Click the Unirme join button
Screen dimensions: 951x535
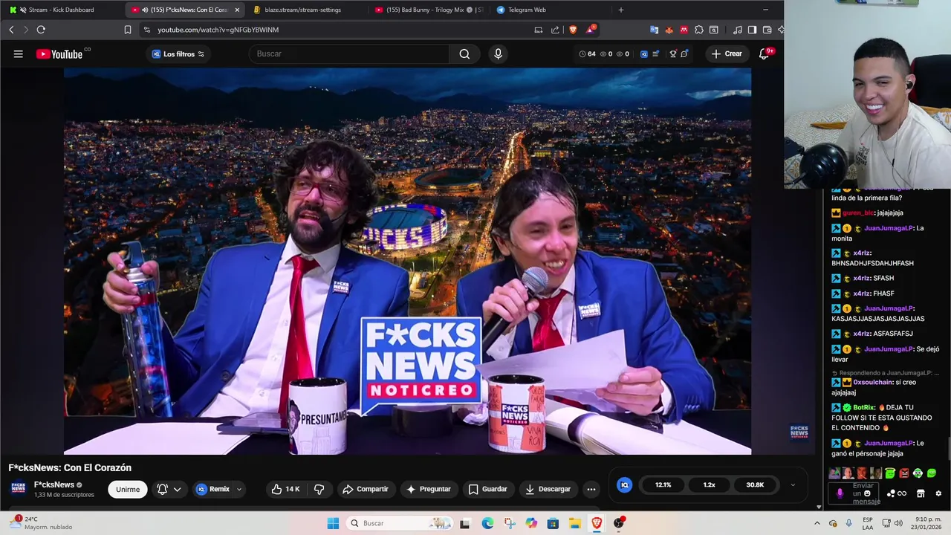128,489
